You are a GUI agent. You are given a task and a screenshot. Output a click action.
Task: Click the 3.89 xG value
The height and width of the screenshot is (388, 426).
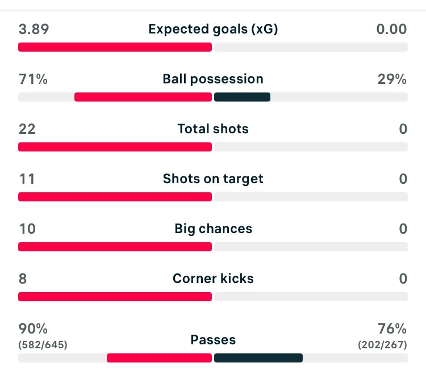tap(34, 29)
